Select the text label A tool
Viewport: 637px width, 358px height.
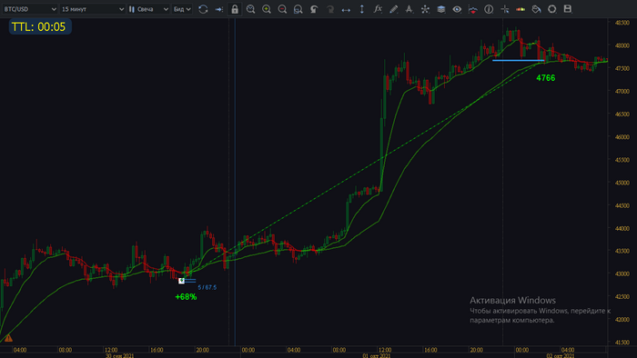(409, 9)
